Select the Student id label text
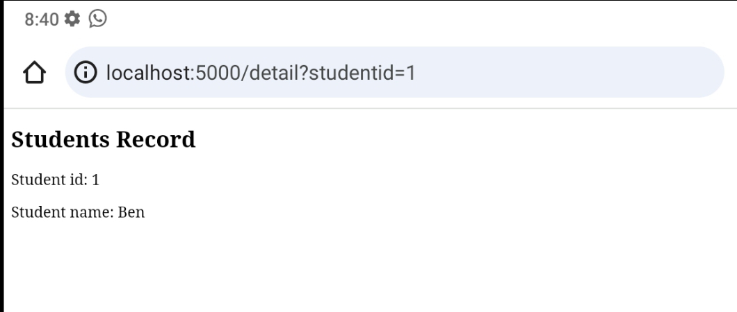Image resolution: width=737 pixels, height=312 pixels. point(49,180)
